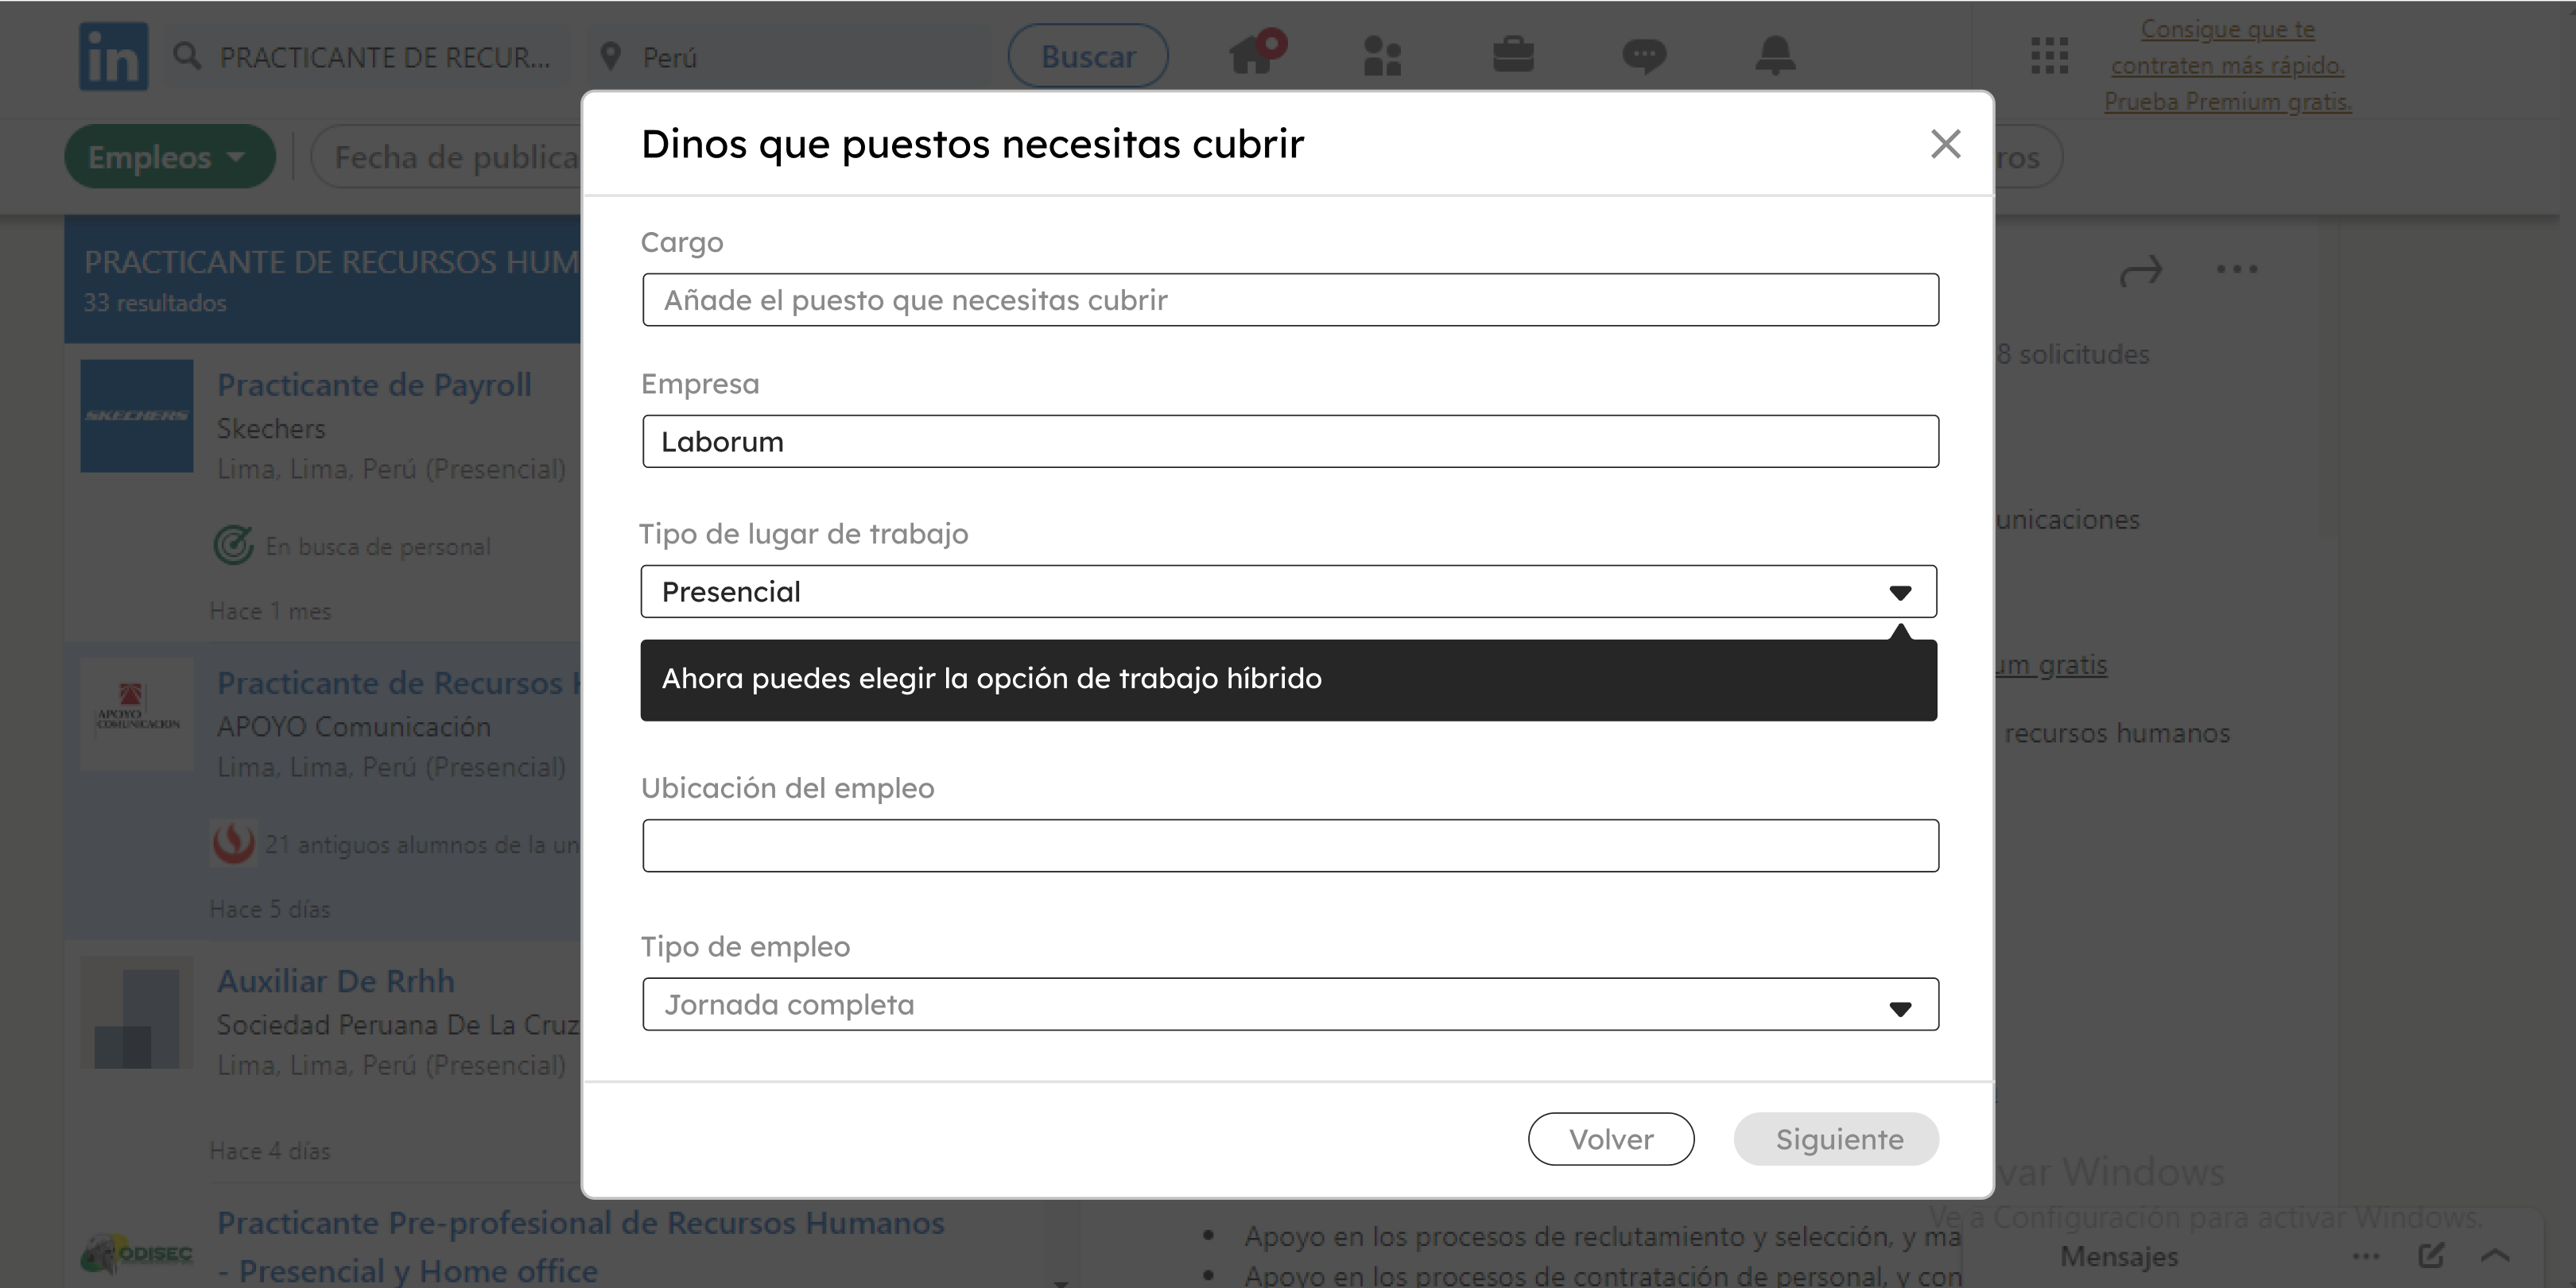Click the 'Hace 1 mes' text
This screenshot has height=1288, width=2576.
pyautogui.click(x=270, y=610)
